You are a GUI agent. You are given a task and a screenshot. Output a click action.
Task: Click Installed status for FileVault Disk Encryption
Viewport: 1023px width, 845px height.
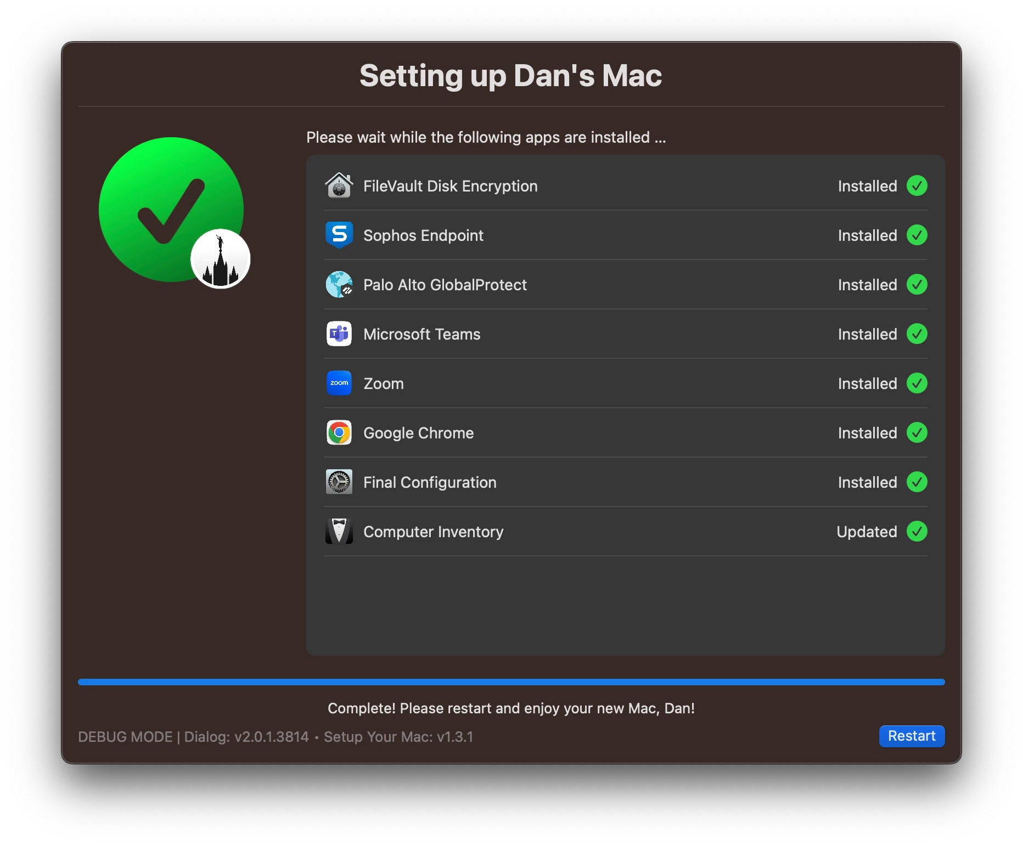(x=867, y=186)
